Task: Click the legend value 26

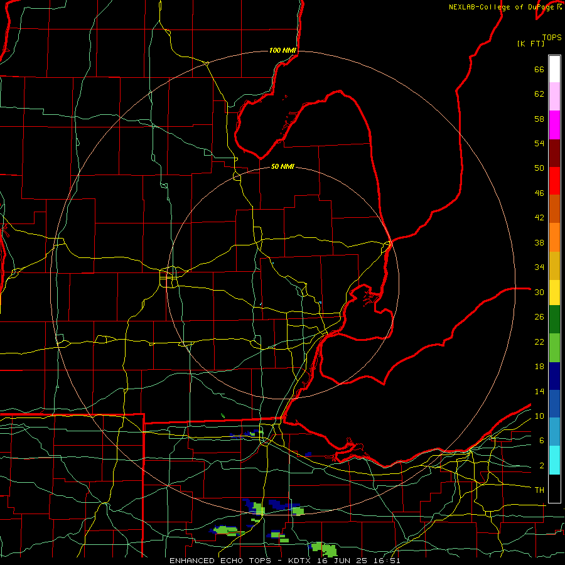Action: 539,317
